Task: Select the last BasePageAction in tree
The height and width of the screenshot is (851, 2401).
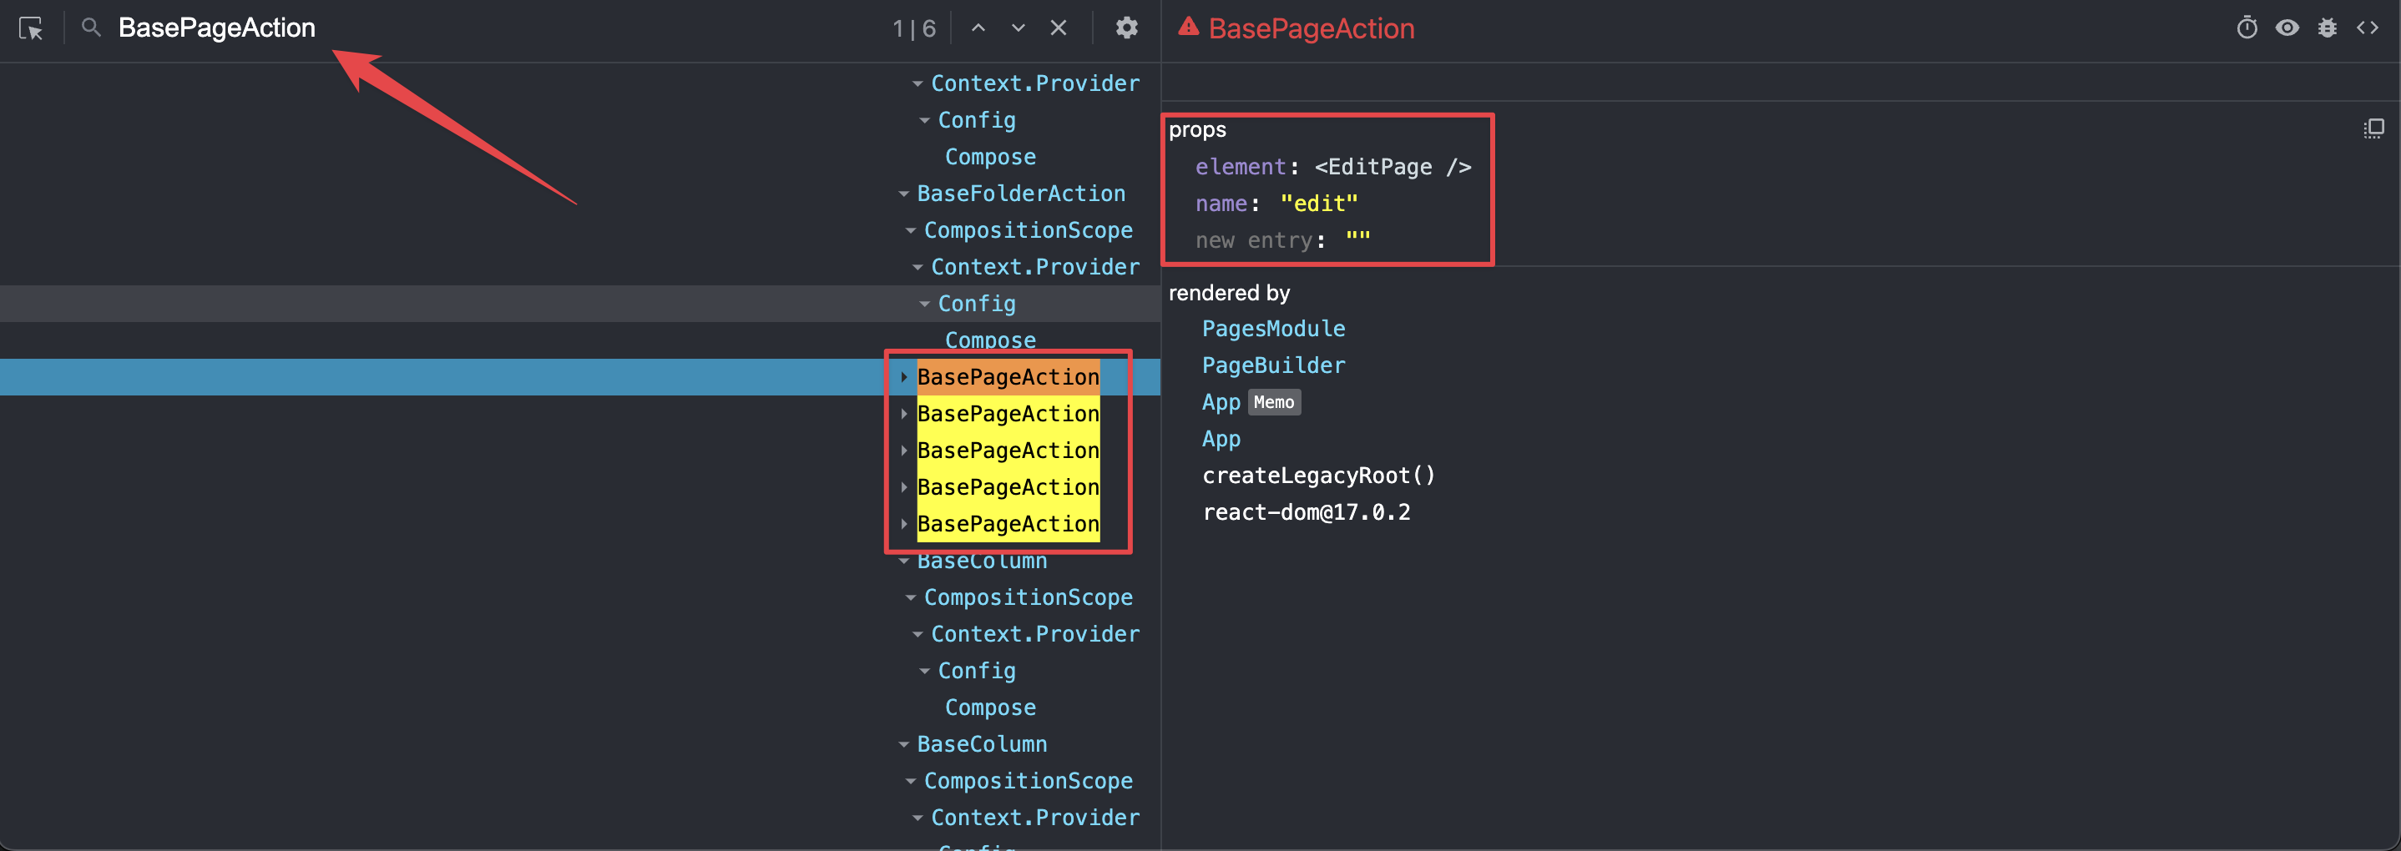Action: tap(1008, 523)
